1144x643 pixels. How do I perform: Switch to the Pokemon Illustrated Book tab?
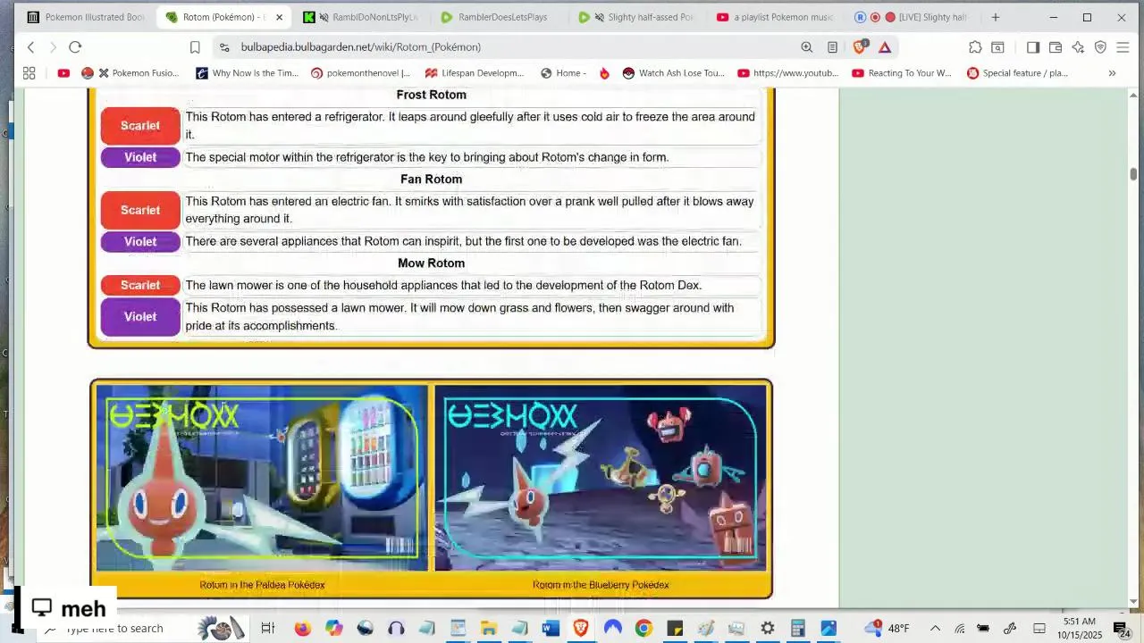point(86,17)
